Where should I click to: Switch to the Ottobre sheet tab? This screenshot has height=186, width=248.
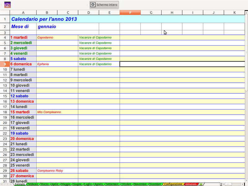pyautogui.click(x=126, y=184)
